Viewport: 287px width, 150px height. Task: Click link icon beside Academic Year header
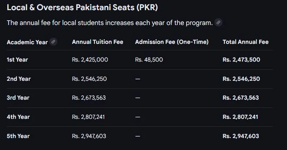53,42
